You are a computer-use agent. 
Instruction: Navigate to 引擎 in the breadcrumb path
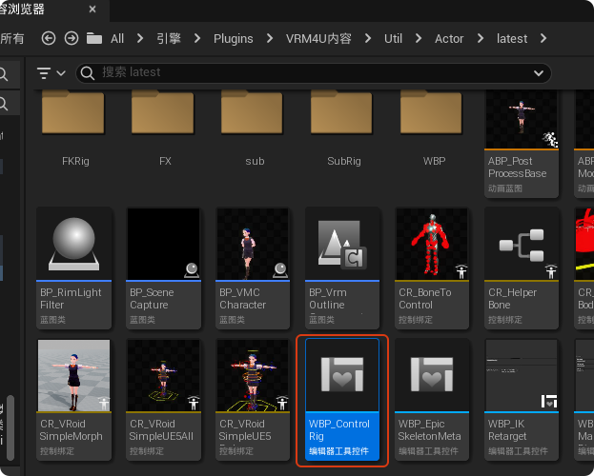(169, 39)
